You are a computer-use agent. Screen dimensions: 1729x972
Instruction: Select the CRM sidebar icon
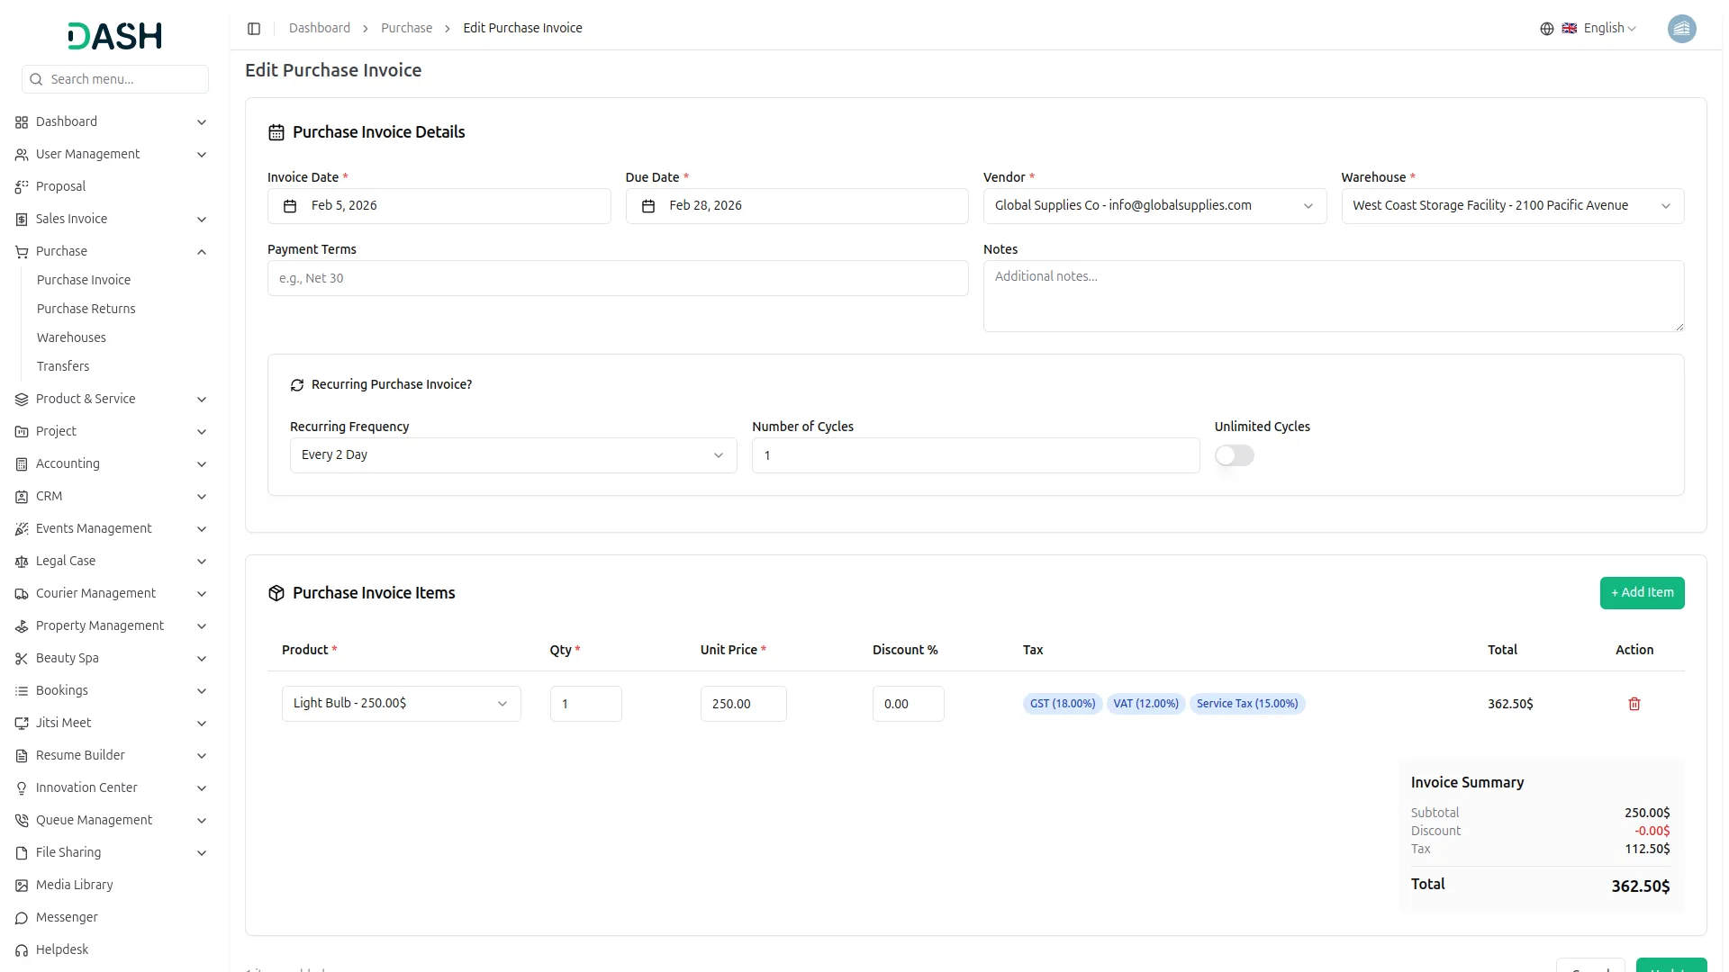(21, 496)
